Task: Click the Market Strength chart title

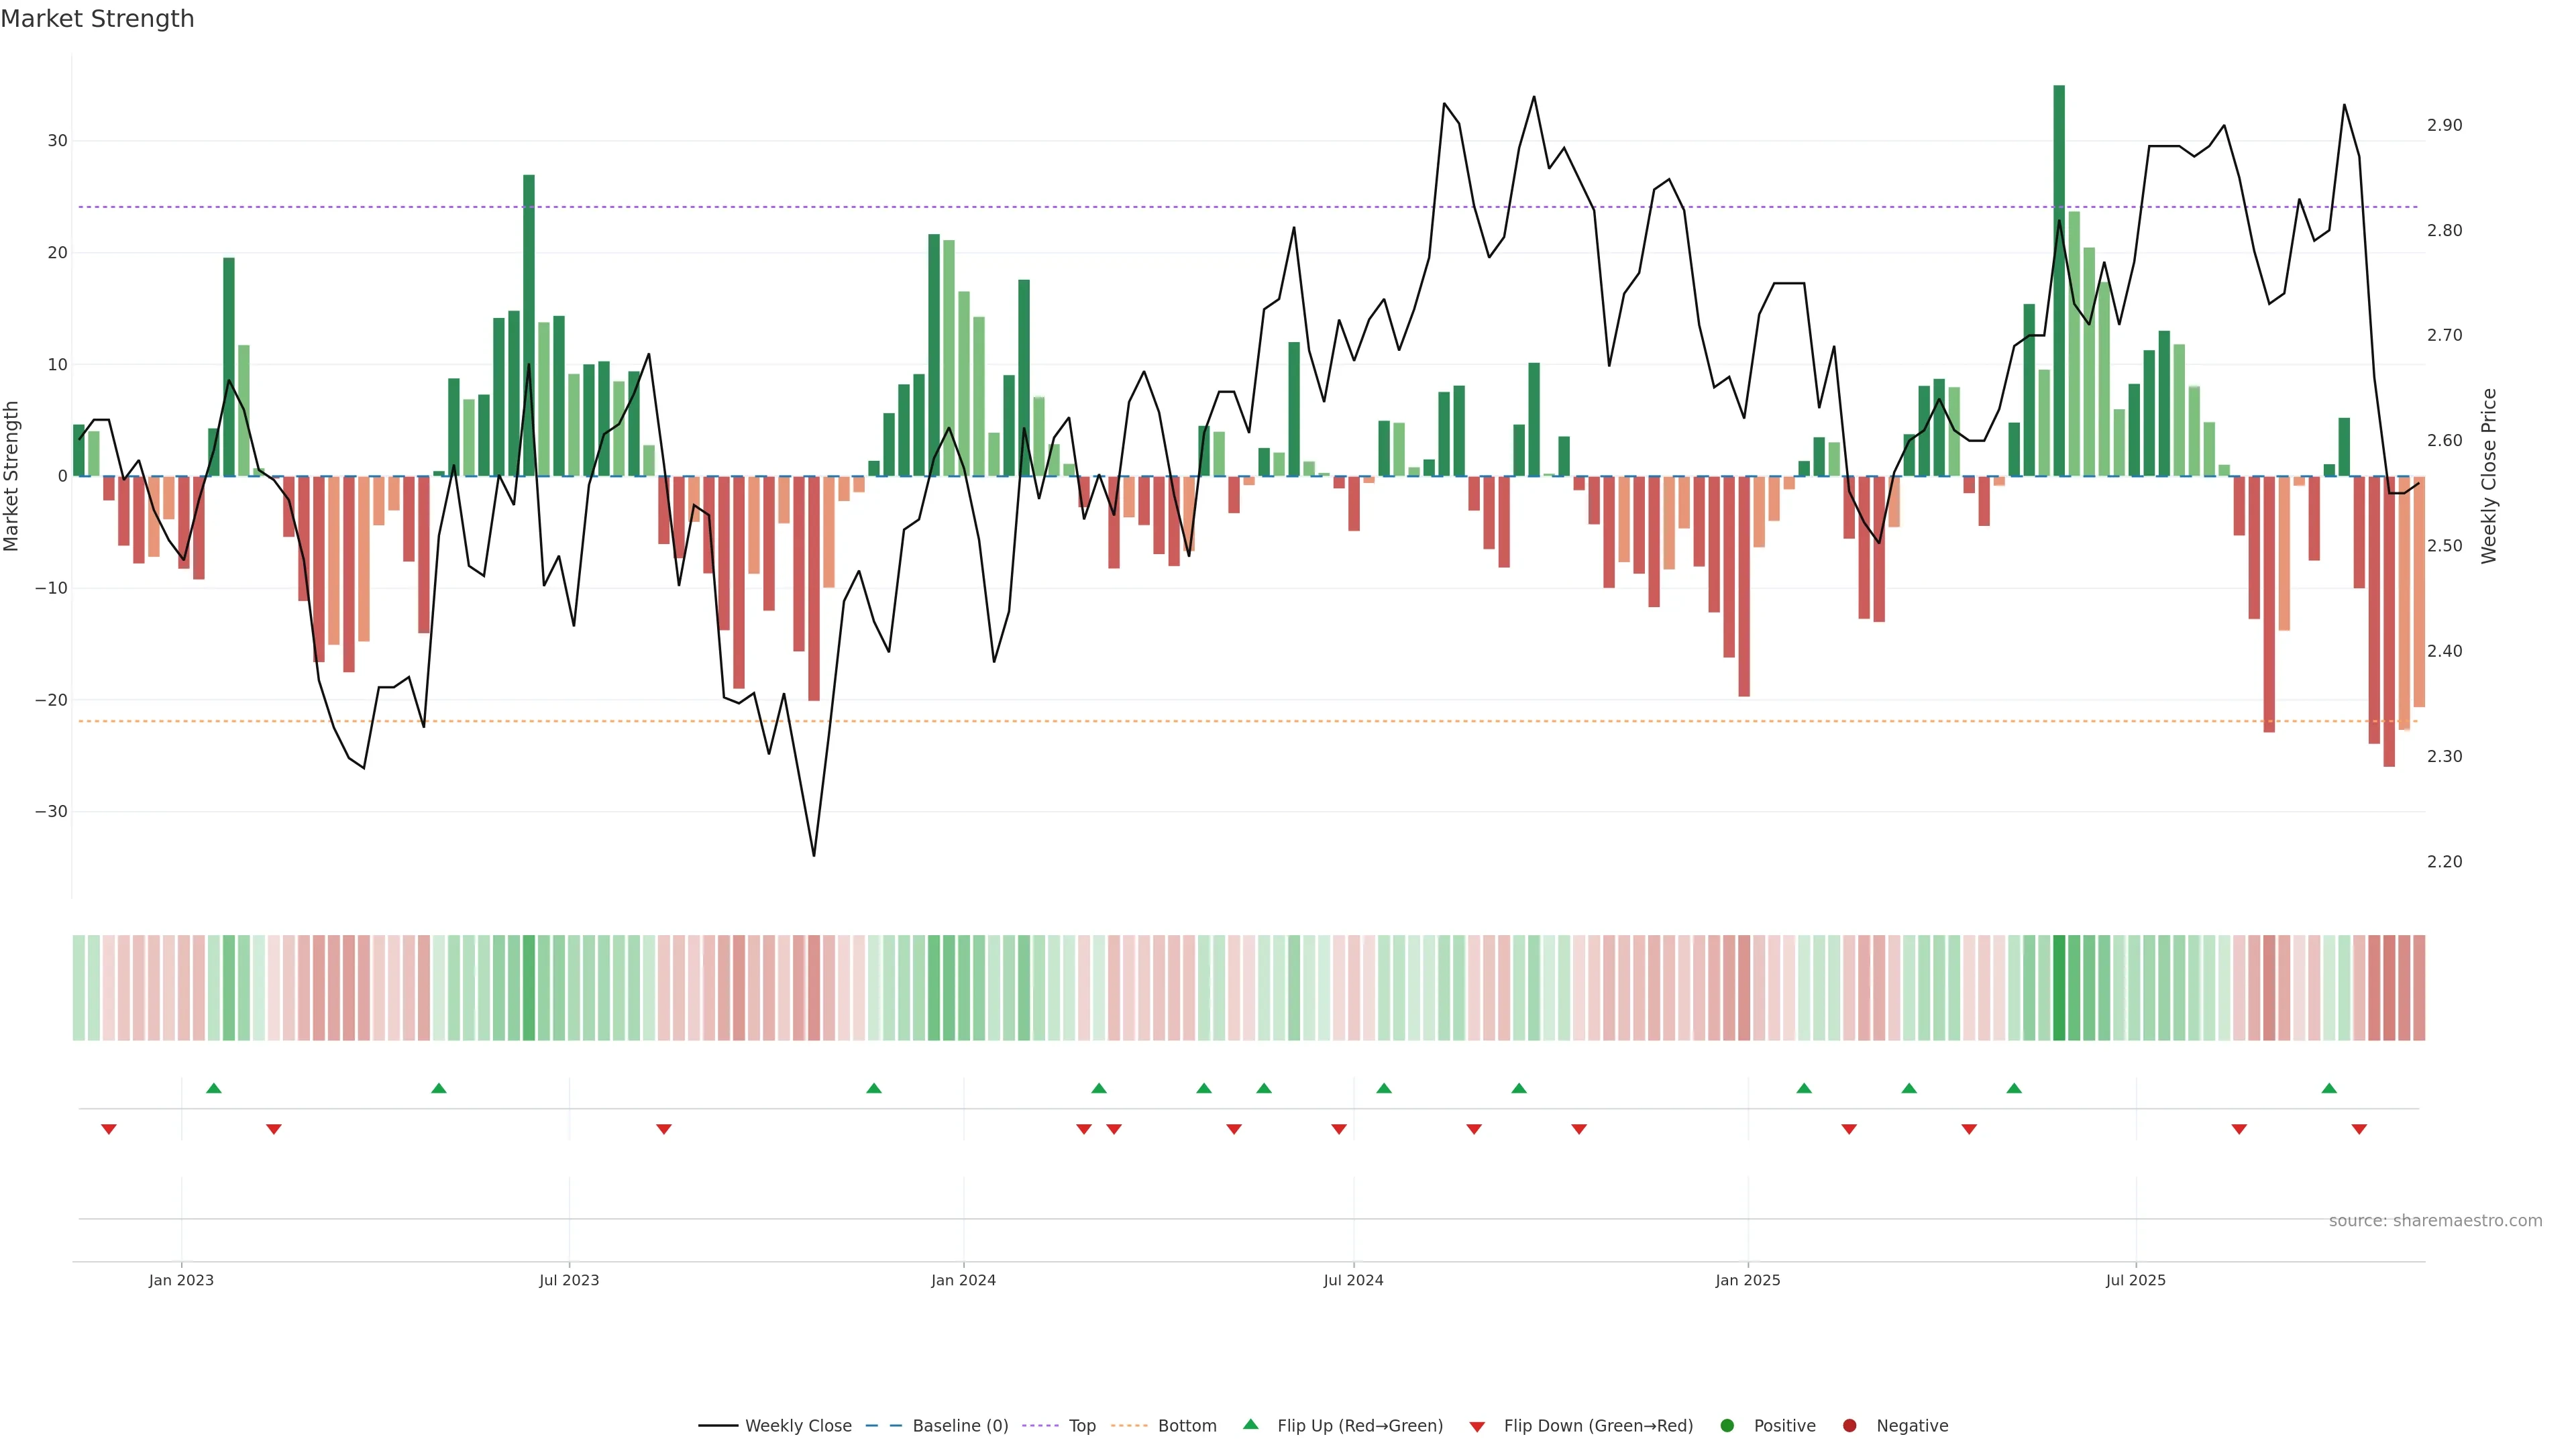Action: (x=97, y=19)
